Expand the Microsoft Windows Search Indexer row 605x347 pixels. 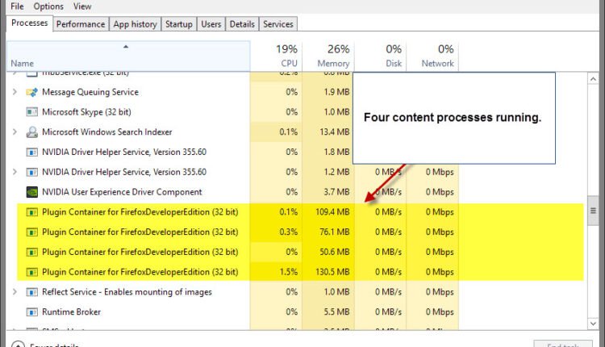click(x=15, y=132)
